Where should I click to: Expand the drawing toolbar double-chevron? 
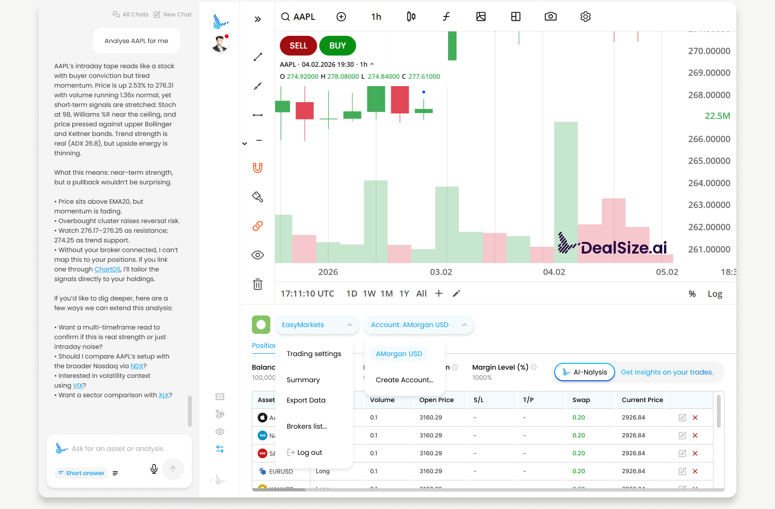click(x=258, y=19)
